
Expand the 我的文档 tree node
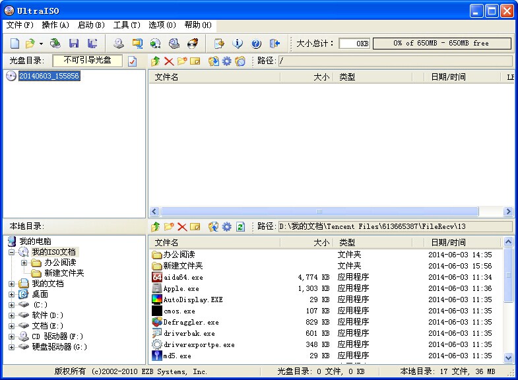[x=12, y=284]
